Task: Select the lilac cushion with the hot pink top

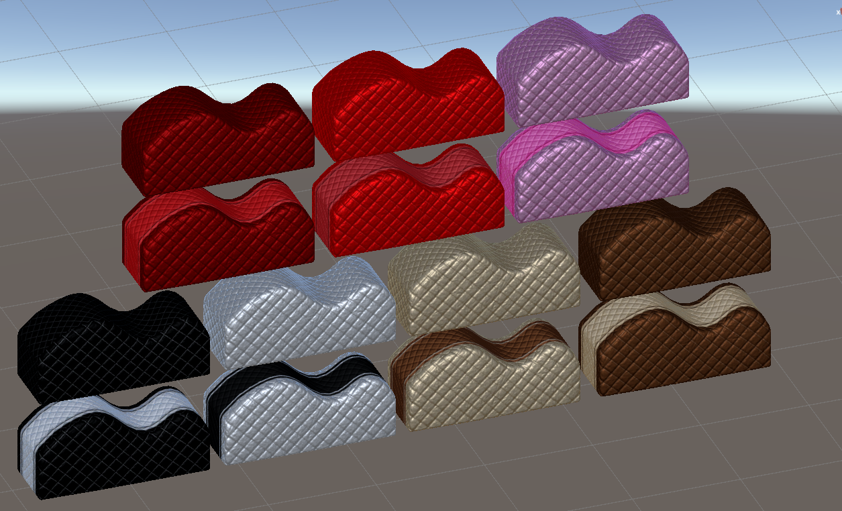Action: [593, 166]
